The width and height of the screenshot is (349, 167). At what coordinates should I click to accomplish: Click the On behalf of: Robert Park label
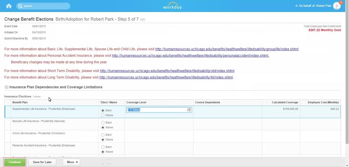coord(315,6)
